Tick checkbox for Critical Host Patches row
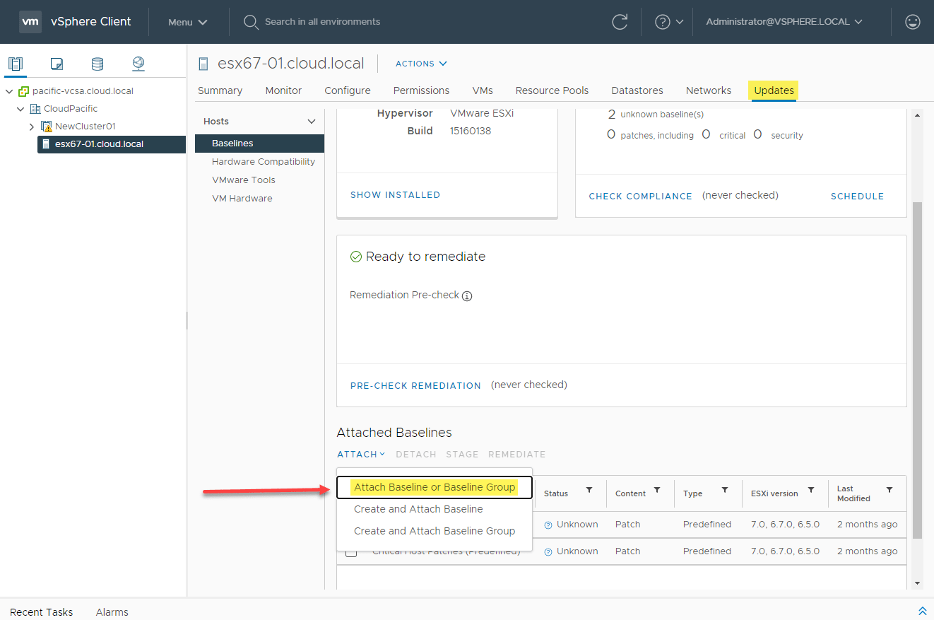 coord(351,552)
